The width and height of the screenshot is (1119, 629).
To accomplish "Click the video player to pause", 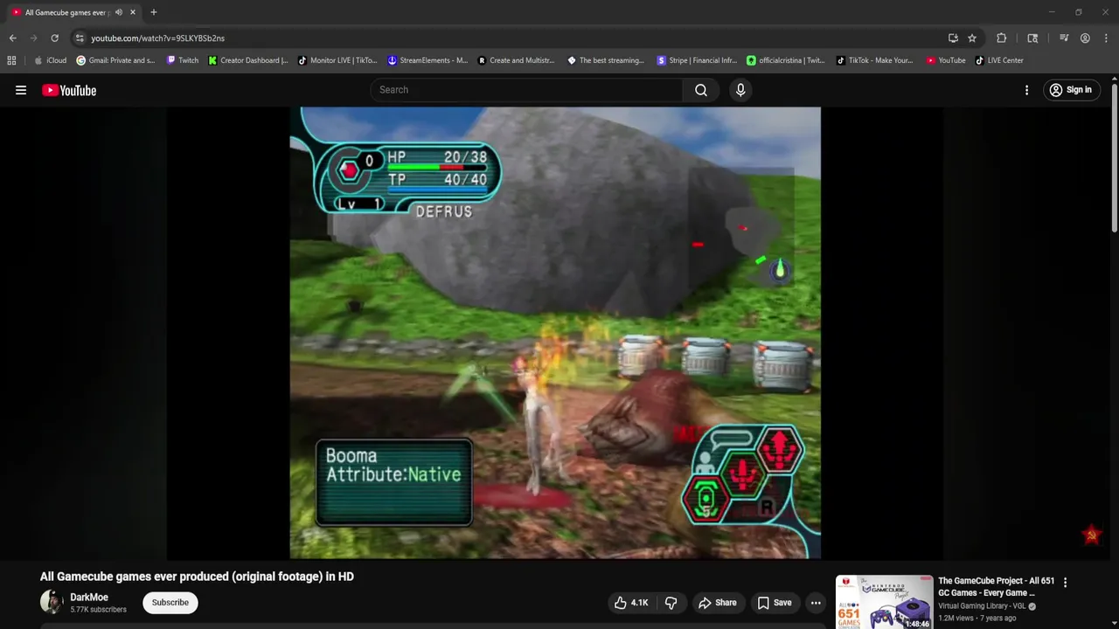I will (555, 333).
